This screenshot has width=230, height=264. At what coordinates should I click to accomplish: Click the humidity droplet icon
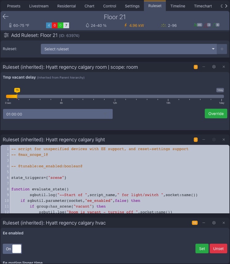[x=87, y=26]
